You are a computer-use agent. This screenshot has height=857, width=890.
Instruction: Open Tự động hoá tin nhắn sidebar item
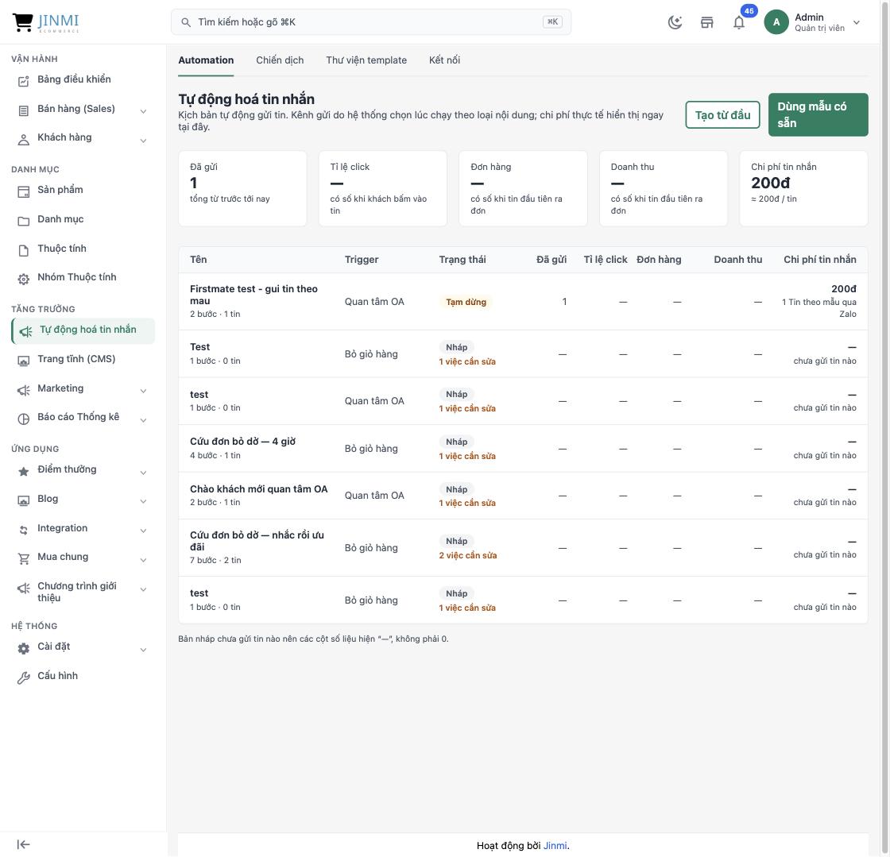coord(83,330)
